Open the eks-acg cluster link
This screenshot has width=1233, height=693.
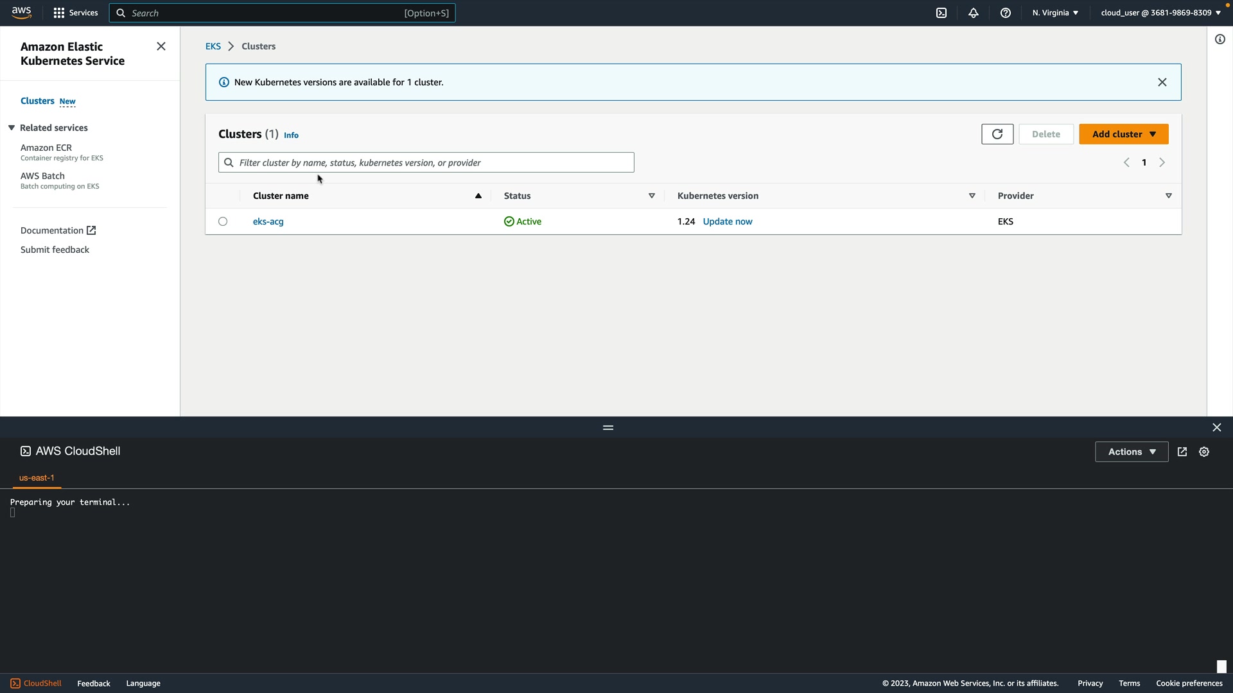point(268,221)
